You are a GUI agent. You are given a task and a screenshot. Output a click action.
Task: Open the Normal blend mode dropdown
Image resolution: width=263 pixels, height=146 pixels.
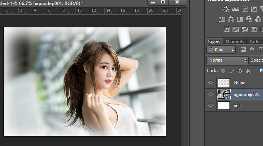227,60
